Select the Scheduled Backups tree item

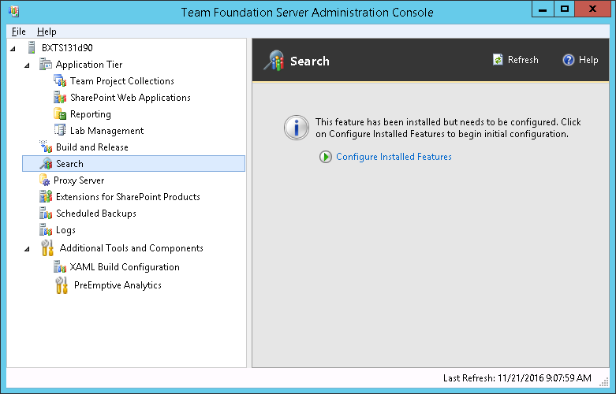(96, 213)
